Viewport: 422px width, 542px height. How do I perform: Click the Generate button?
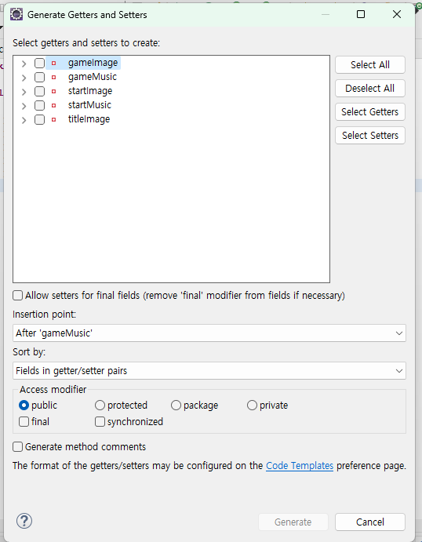(x=293, y=522)
